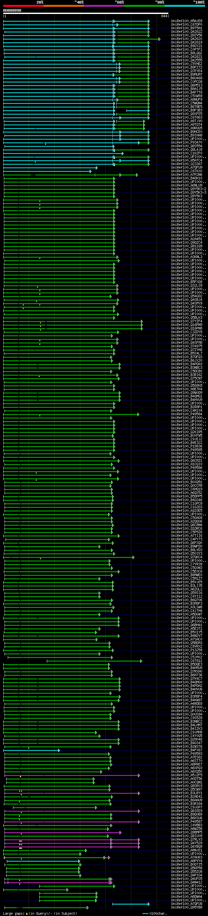Click the white query sequence ruler bar

click(x=86, y=14)
